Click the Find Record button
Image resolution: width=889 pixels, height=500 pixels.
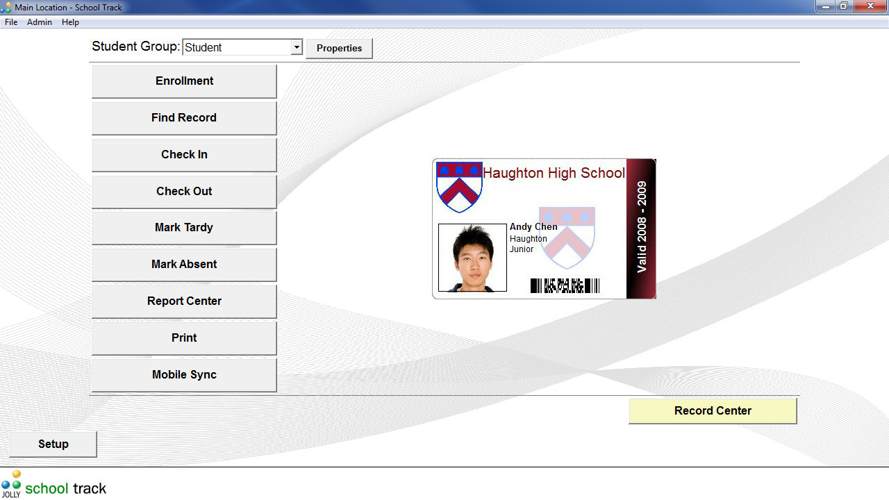[x=184, y=118]
